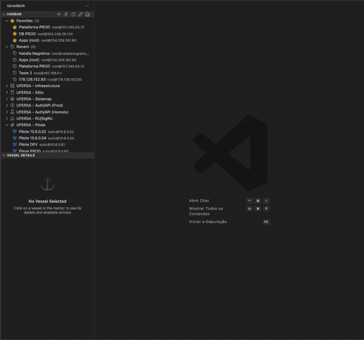The height and width of the screenshot is (340, 364).
Task: Collapse the Favorites group
Action: pyautogui.click(x=7, y=21)
